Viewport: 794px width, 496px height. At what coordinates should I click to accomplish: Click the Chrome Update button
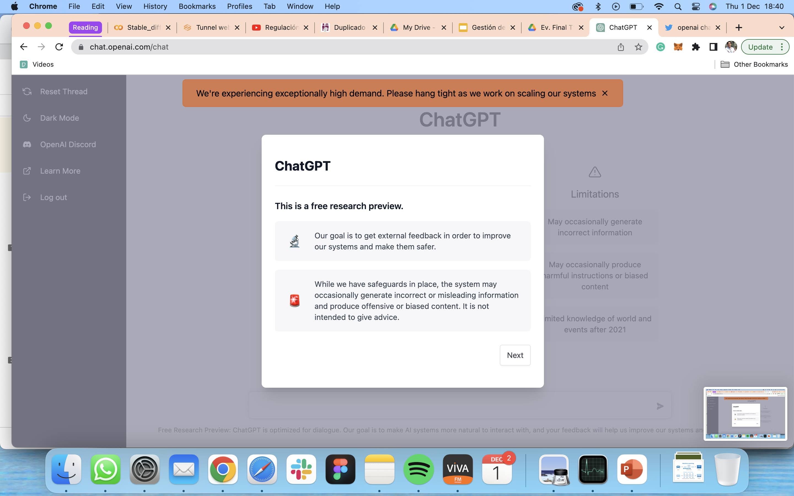(x=765, y=47)
